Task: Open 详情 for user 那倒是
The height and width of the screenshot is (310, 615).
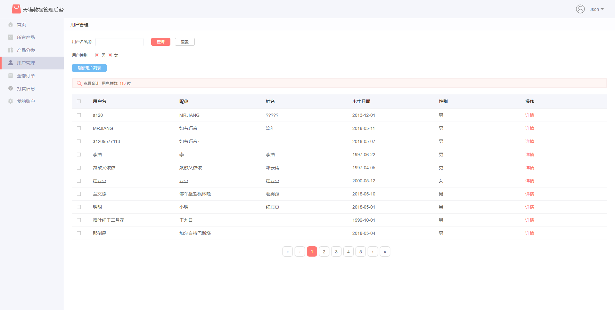Action: 530,233
